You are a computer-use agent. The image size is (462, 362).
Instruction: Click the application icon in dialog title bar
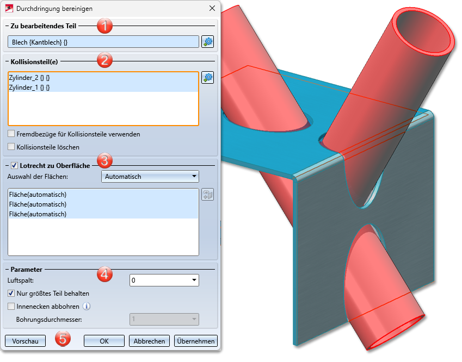(x=9, y=8)
